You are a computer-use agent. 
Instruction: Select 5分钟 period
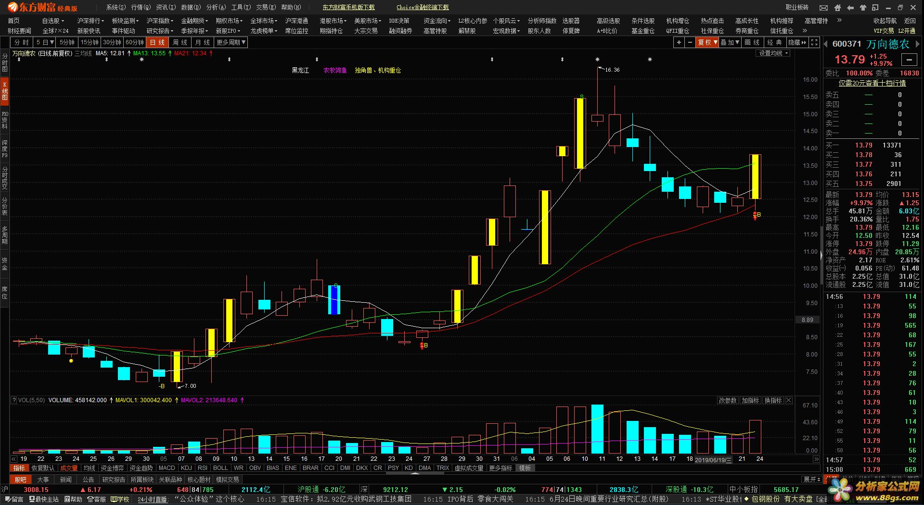67,42
